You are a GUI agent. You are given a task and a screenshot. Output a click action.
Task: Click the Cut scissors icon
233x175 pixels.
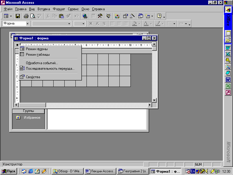click(48, 16)
